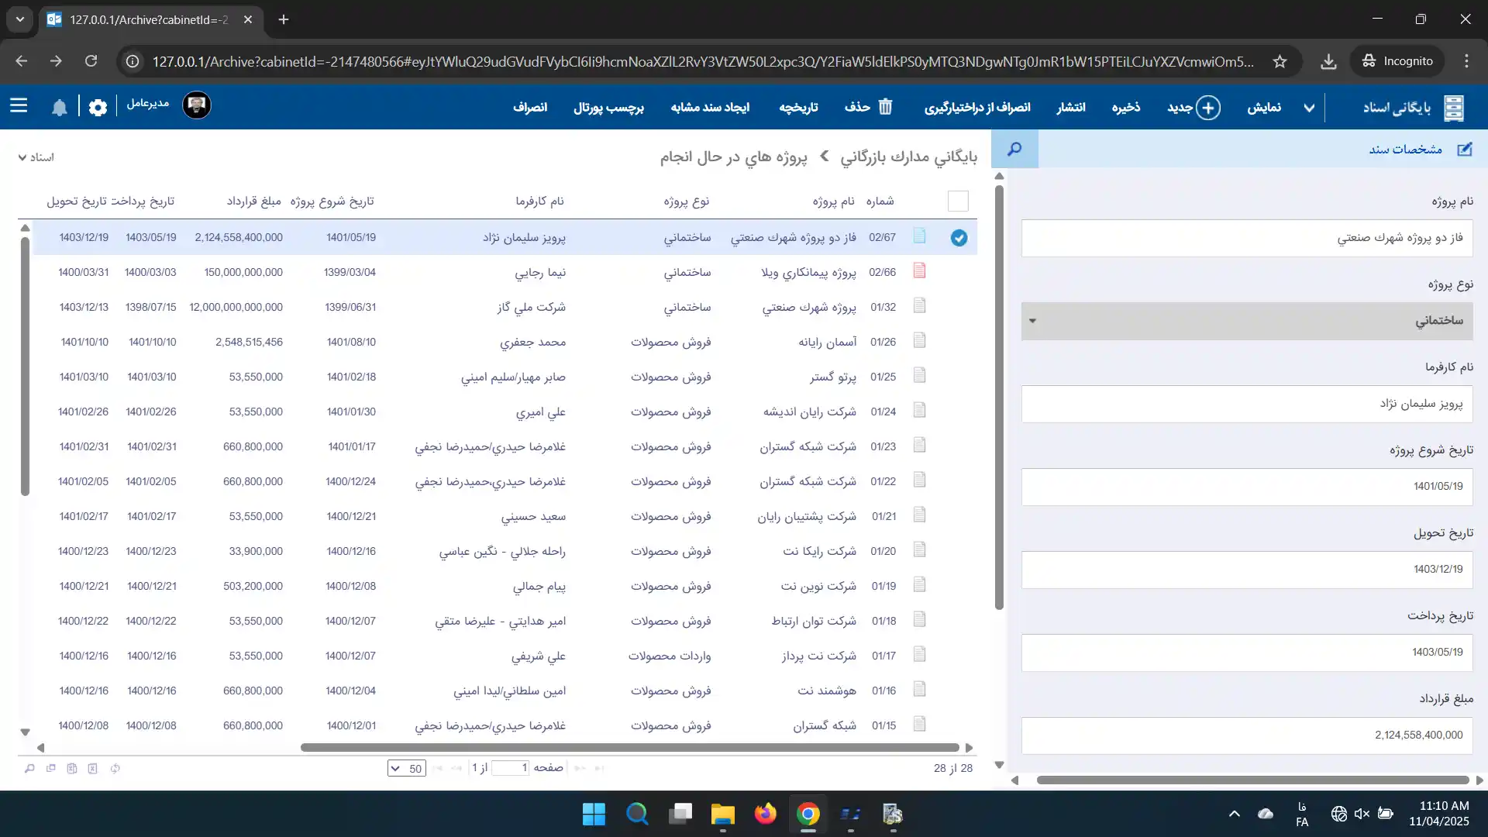This screenshot has width=1488, height=837.
Task: Click the انتشار (Publish) menu item
Action: click(1070, 108)
